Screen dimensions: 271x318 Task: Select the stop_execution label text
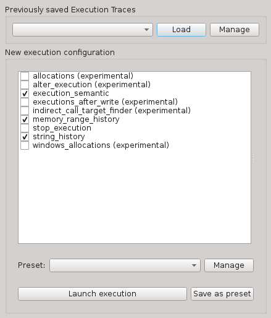62,128
